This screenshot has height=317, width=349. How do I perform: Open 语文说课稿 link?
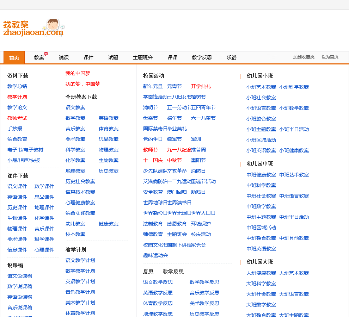[20, 276]
